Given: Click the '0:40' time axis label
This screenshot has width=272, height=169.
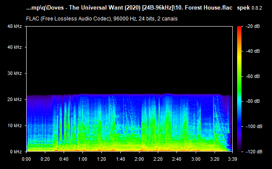Looking at the screenshot, I should 64,159.
